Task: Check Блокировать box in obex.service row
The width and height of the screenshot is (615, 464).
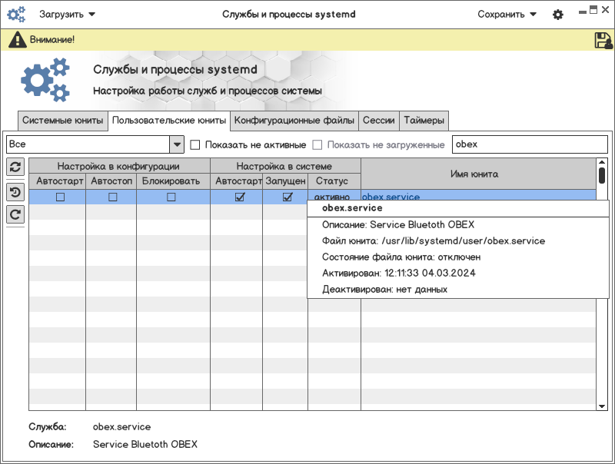Action: 171,197
